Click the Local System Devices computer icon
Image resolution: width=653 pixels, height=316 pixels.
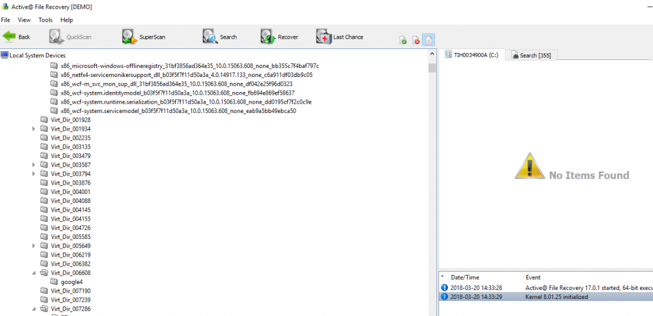coord(5,55)
